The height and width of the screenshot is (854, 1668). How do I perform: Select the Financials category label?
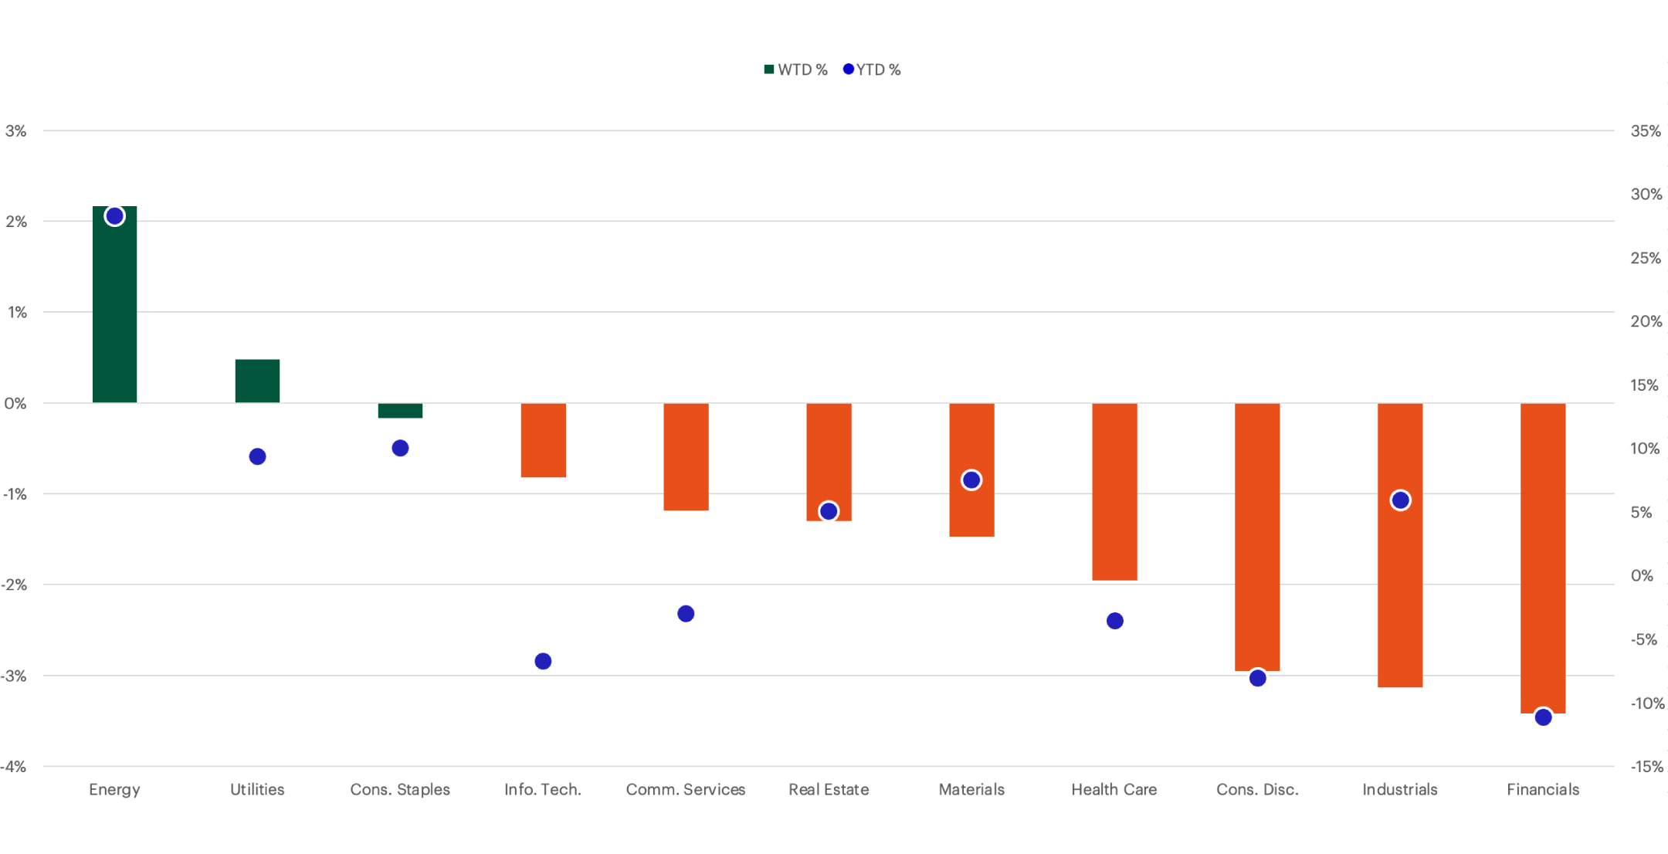(1542, 789)
